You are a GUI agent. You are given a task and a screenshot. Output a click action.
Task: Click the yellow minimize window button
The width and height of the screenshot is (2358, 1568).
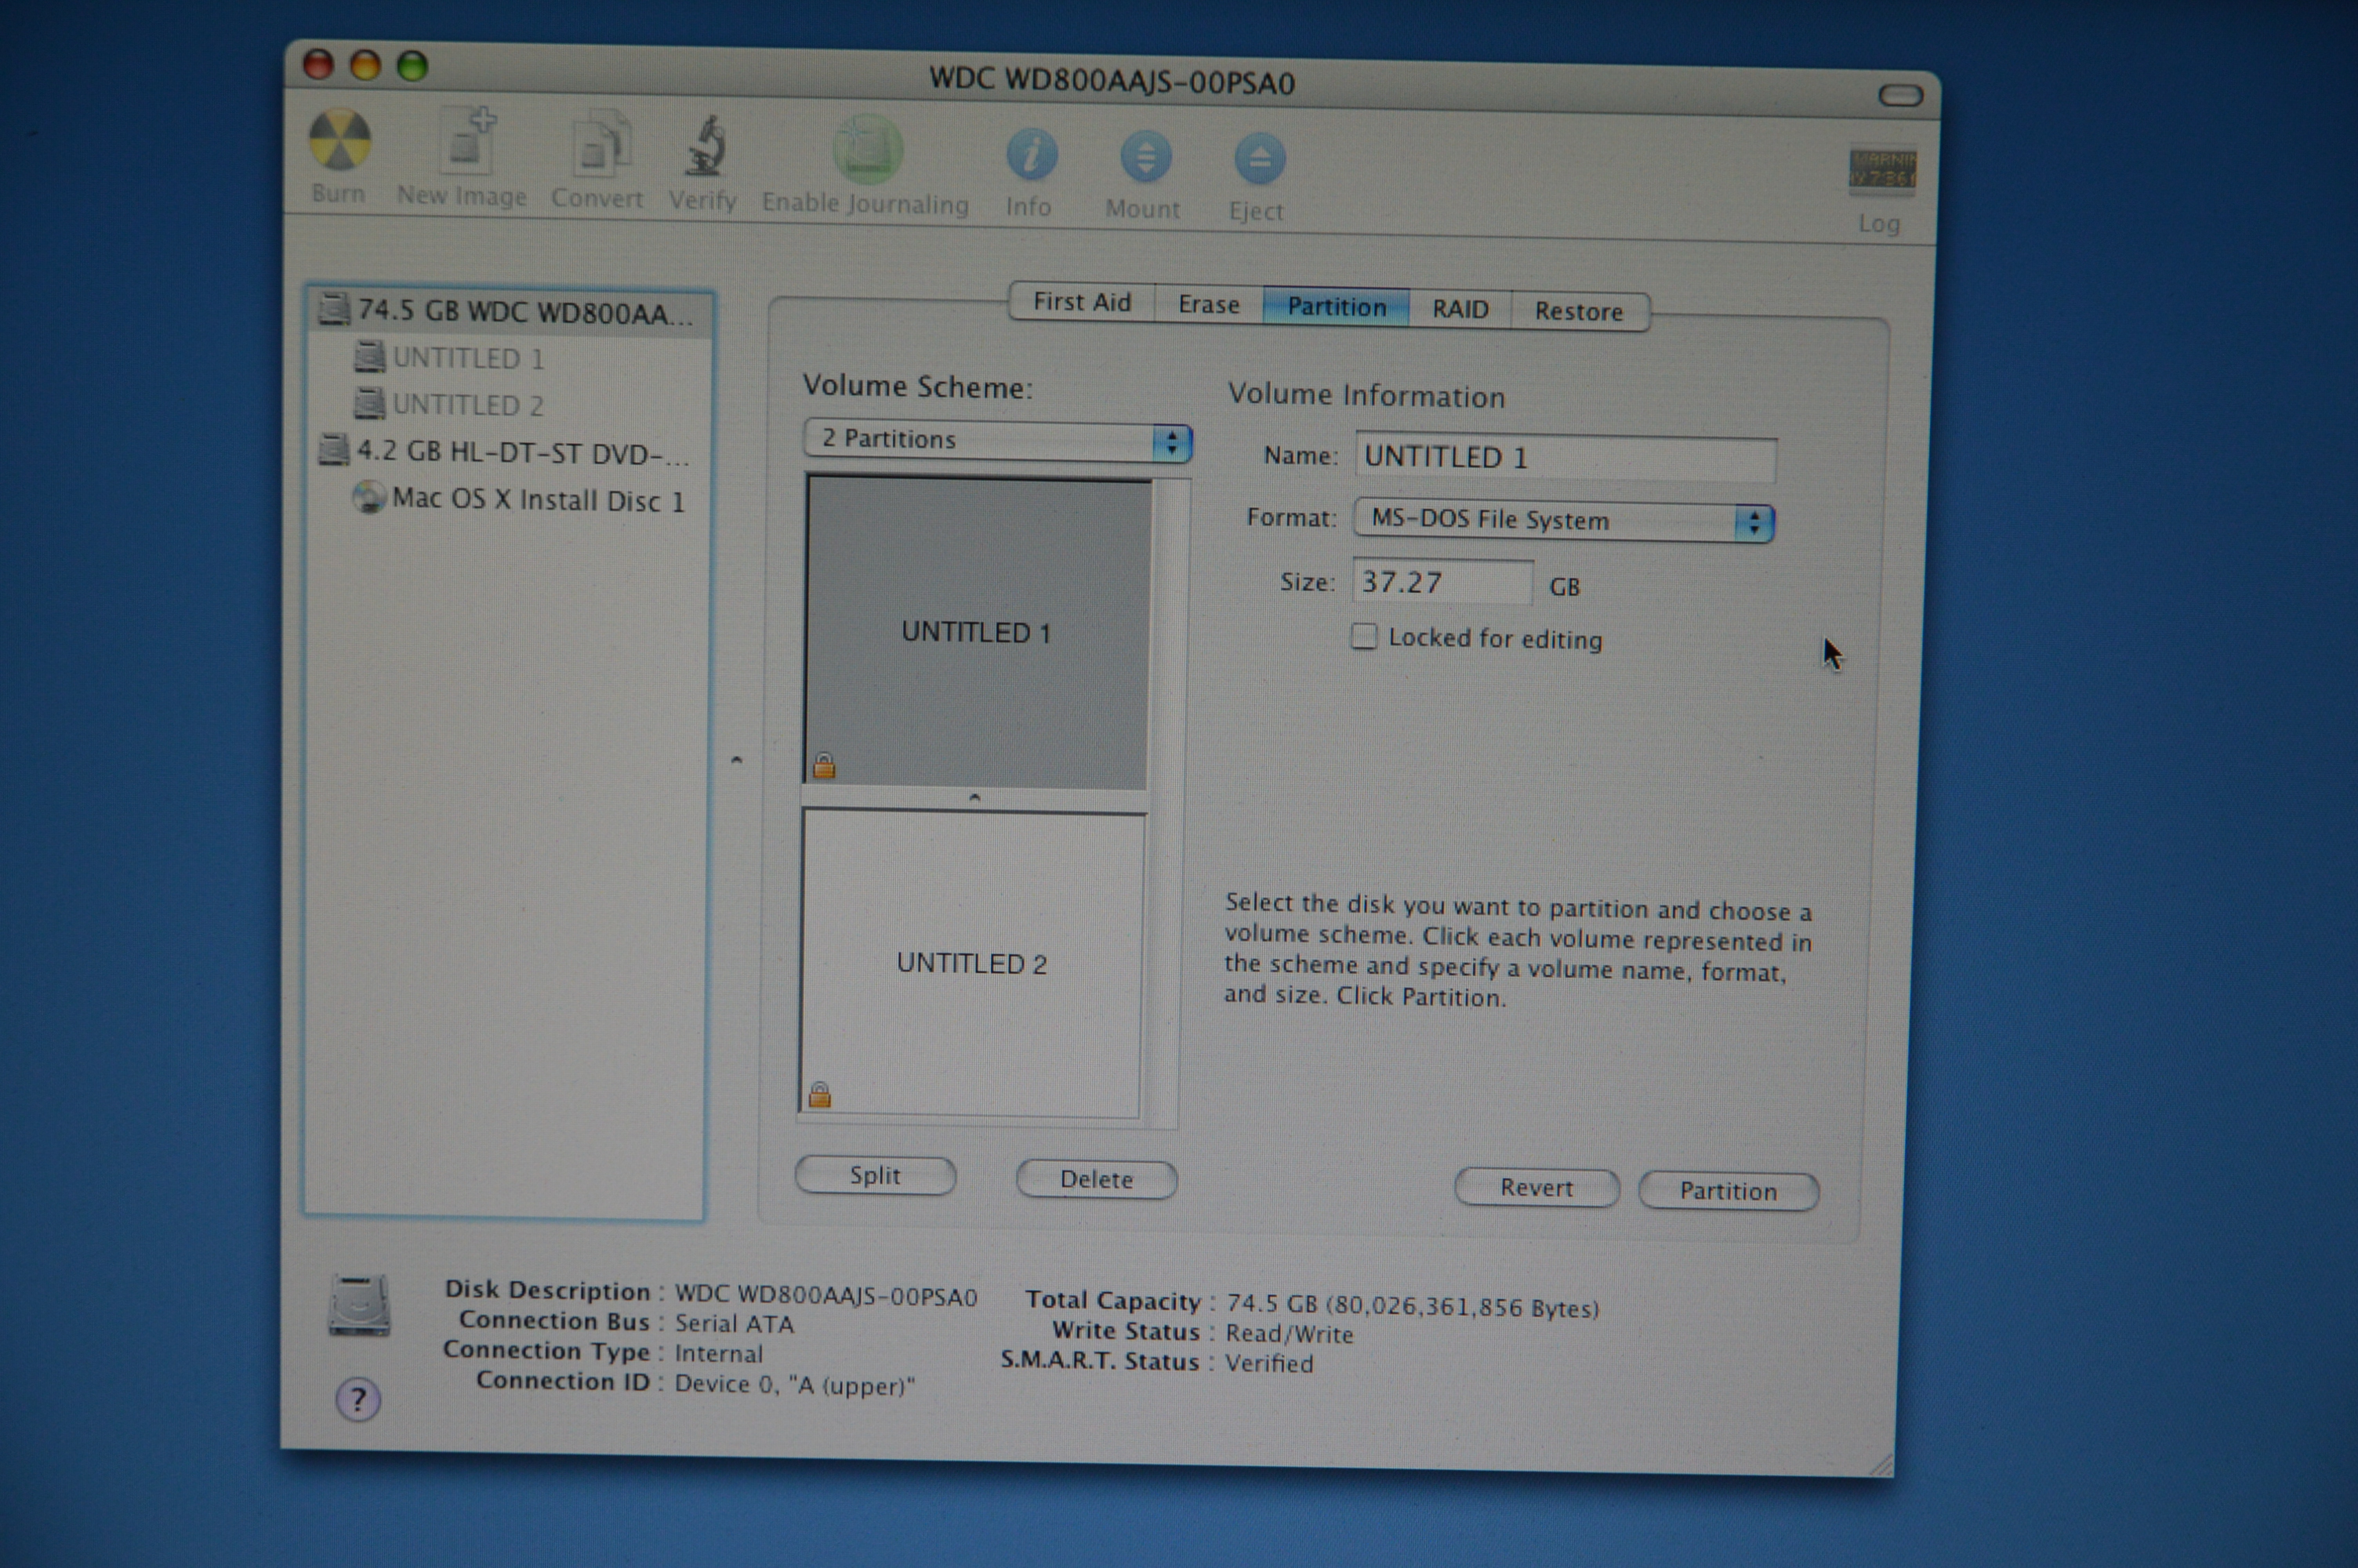[365, 65]
